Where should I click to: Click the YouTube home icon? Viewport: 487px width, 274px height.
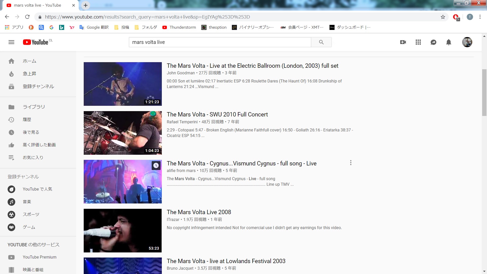11,61
